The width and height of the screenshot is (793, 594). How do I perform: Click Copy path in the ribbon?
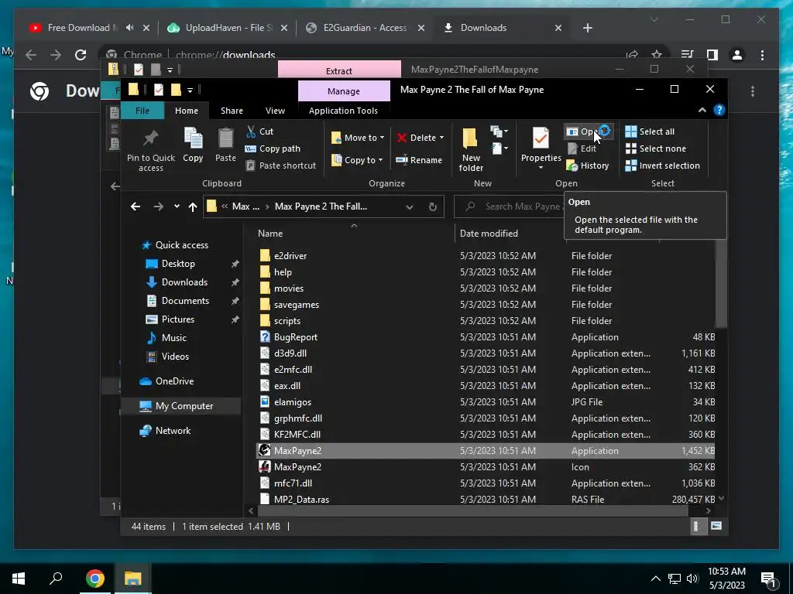pos(273,148)
